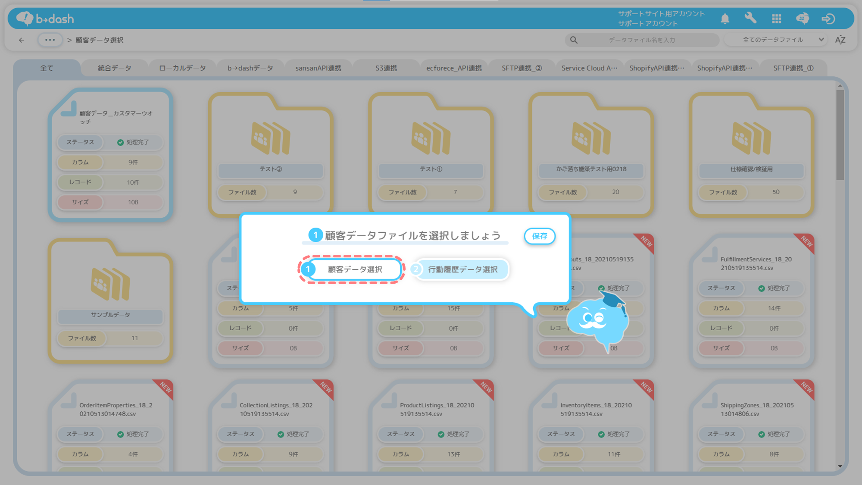
Task: Open the notifications bell icon
Action: tap(725, 19)
